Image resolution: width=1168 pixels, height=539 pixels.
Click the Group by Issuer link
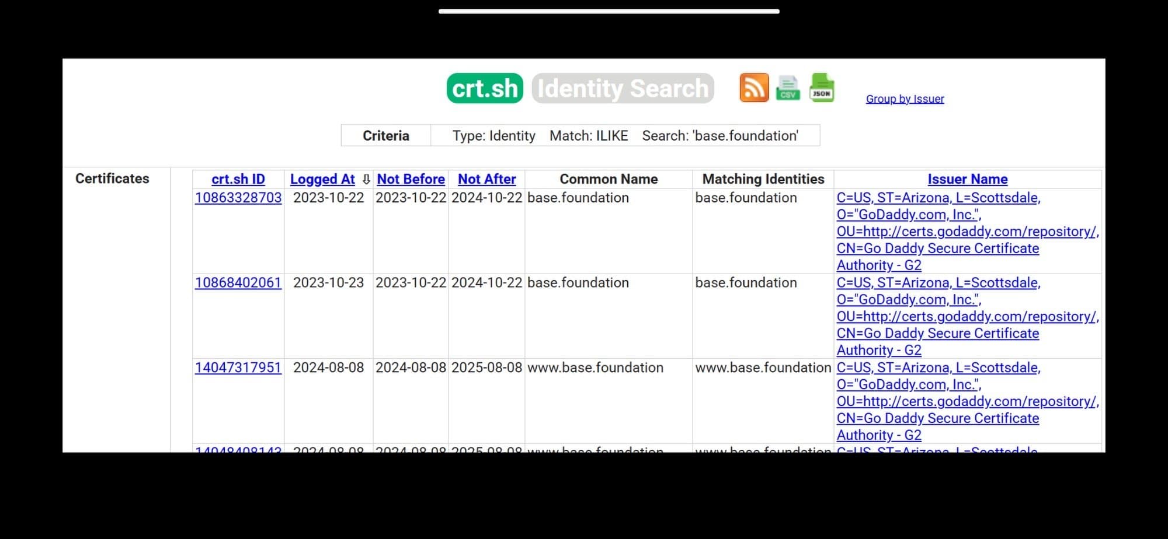tap(905, 99)
